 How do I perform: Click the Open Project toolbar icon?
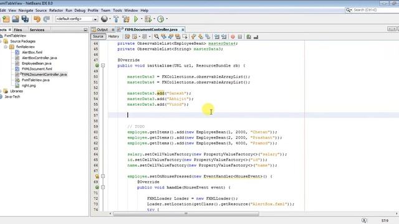[15, 19]
